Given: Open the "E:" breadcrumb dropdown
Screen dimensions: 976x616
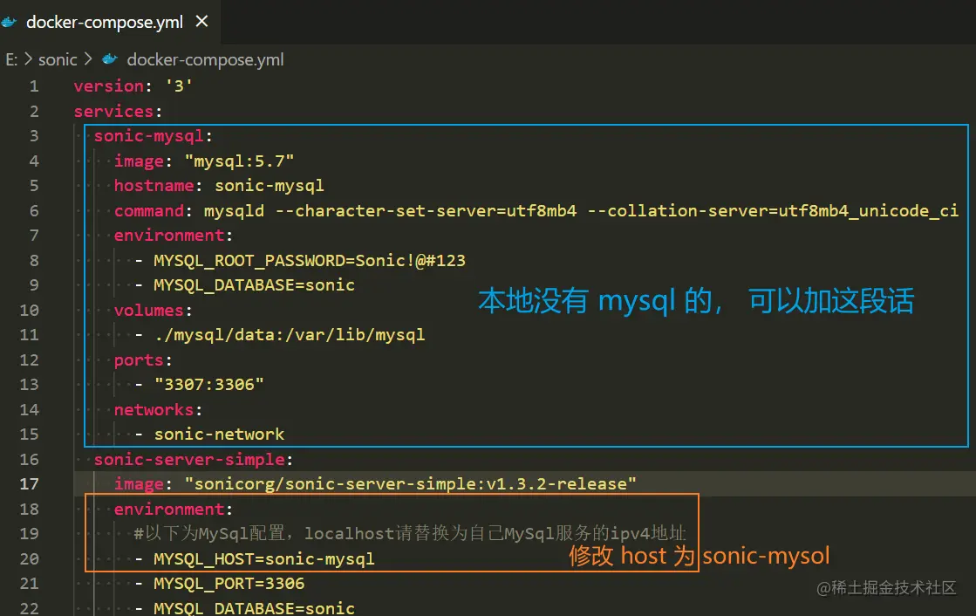Looking at the screenshot, I should [10, 59].
